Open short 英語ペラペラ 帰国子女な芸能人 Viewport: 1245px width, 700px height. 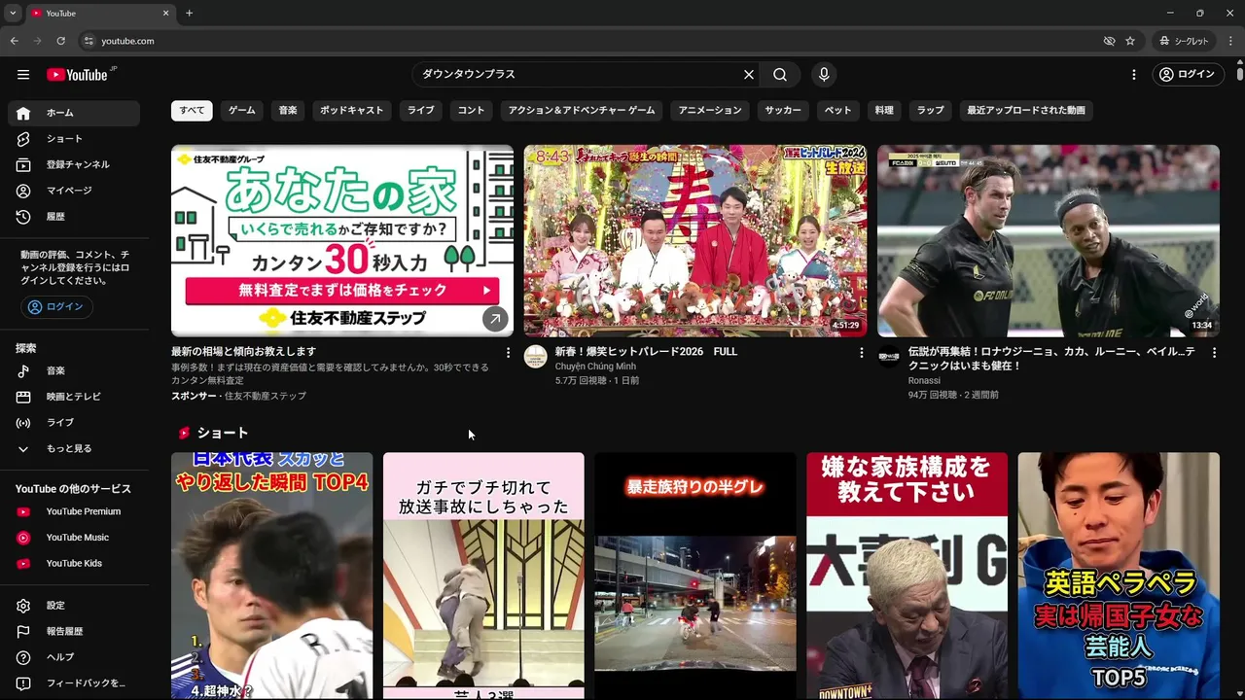(x=1119, y=576)
